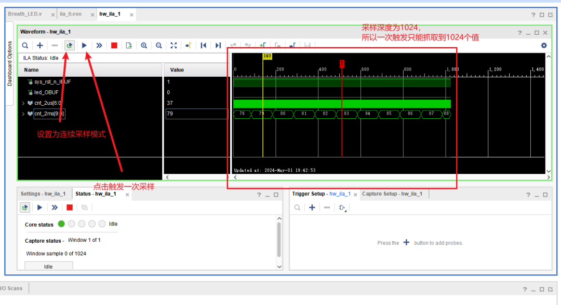Jump to last time in waveform

[x=218, y=45]
